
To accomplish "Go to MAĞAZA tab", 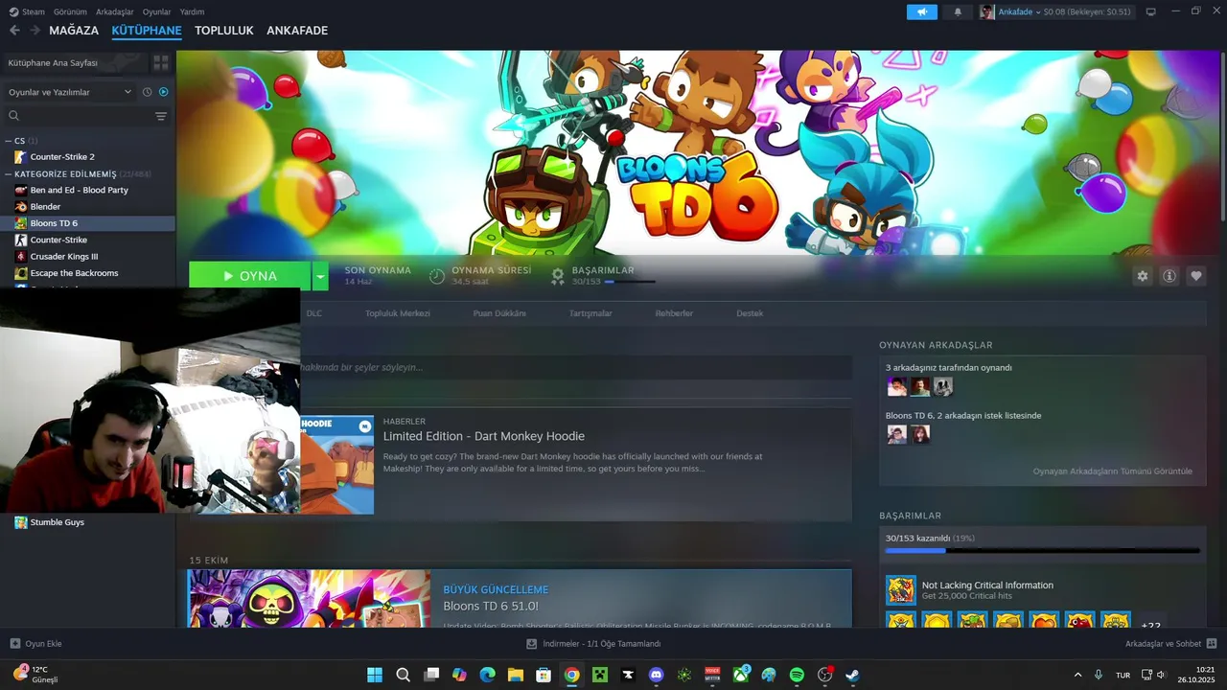I will tap(74, 31).
